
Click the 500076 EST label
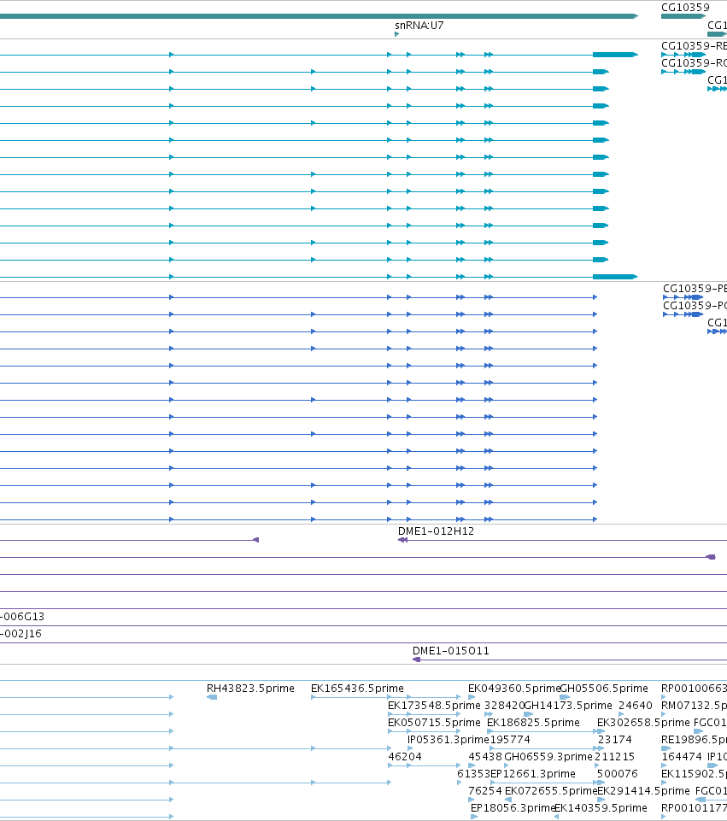click(x=618, y=773)
